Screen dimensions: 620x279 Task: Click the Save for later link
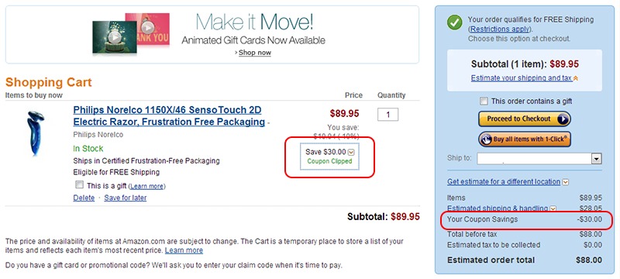(x=126, y=198)
